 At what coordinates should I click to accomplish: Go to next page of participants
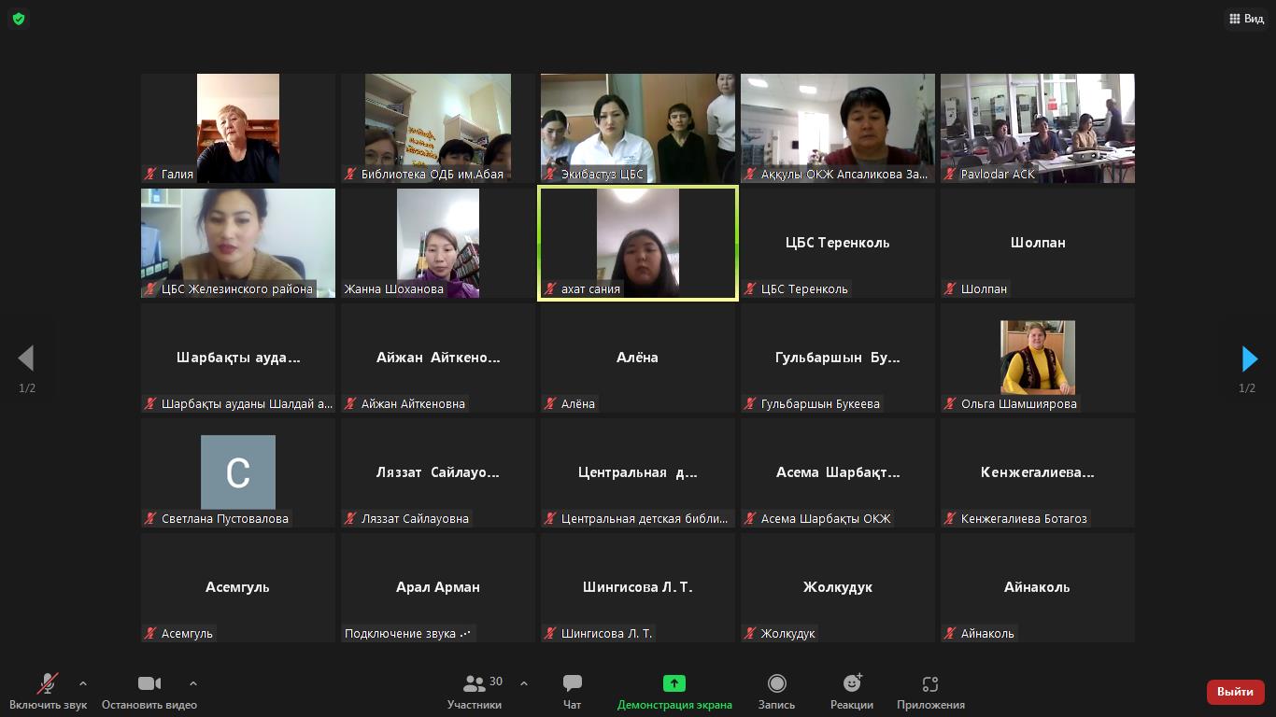tap(1249, 358)
